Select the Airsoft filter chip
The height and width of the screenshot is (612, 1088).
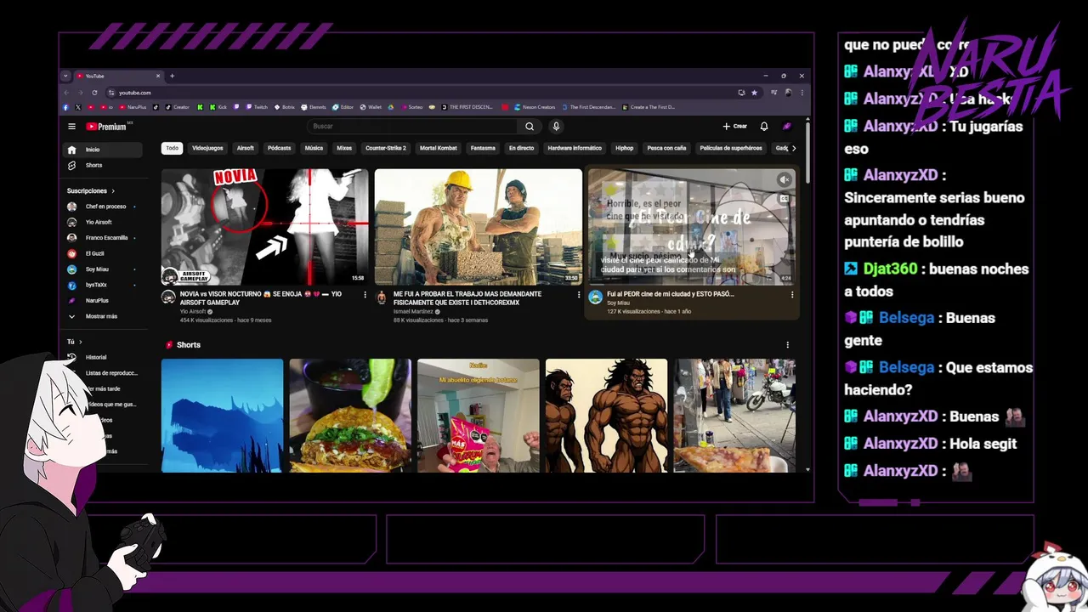pos(246,148)
